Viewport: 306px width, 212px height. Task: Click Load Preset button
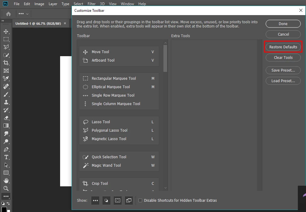coord(283,81)
